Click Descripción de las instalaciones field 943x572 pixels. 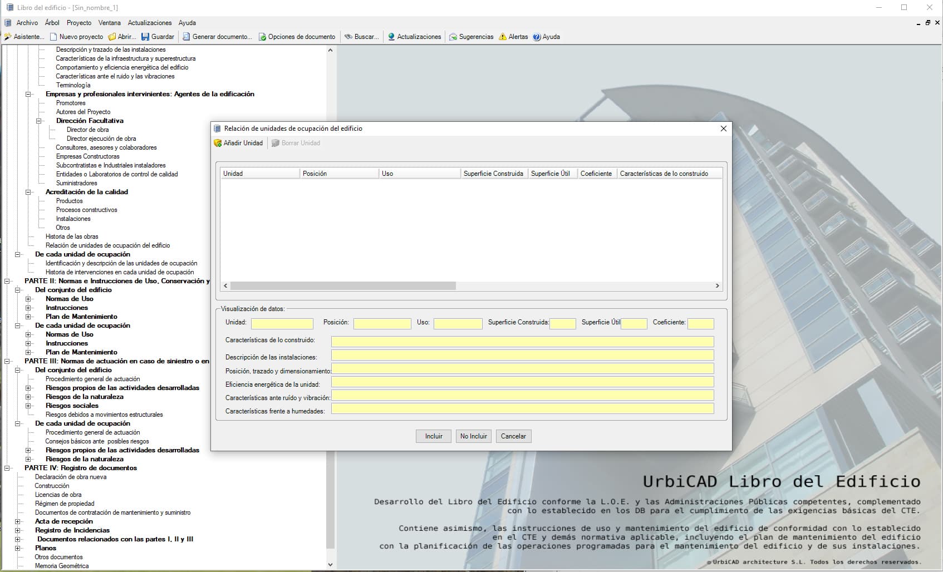523,355
